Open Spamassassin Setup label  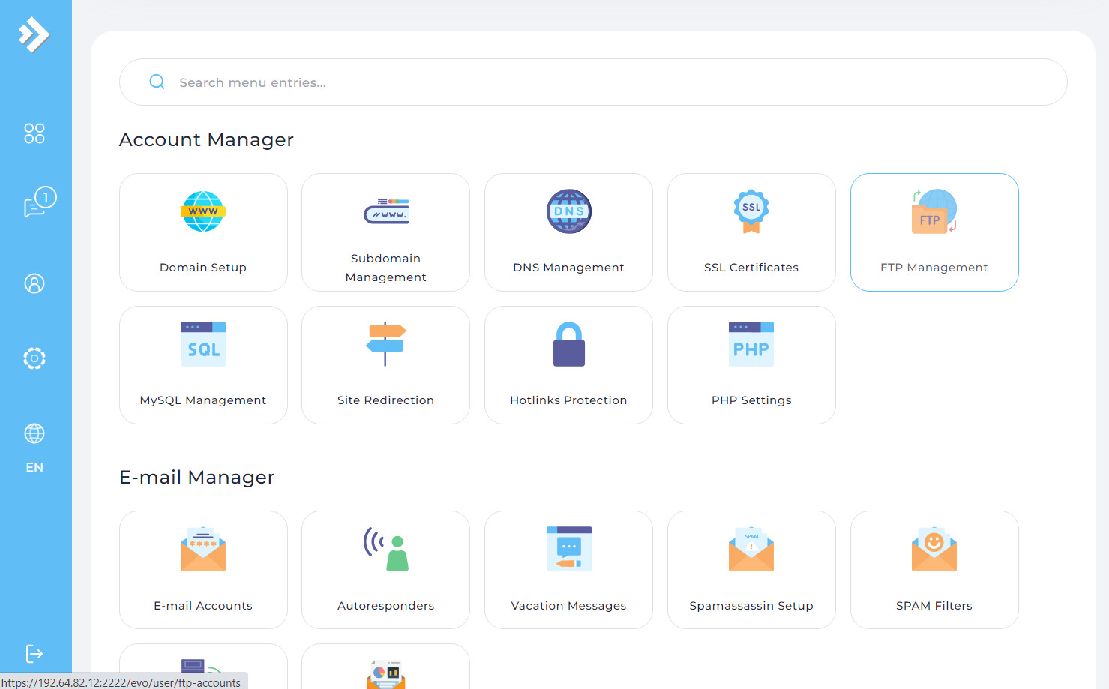click(751, 606)
